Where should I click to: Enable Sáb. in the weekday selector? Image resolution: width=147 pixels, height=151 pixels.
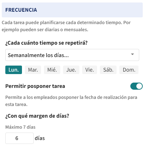[x=108, y=70]
